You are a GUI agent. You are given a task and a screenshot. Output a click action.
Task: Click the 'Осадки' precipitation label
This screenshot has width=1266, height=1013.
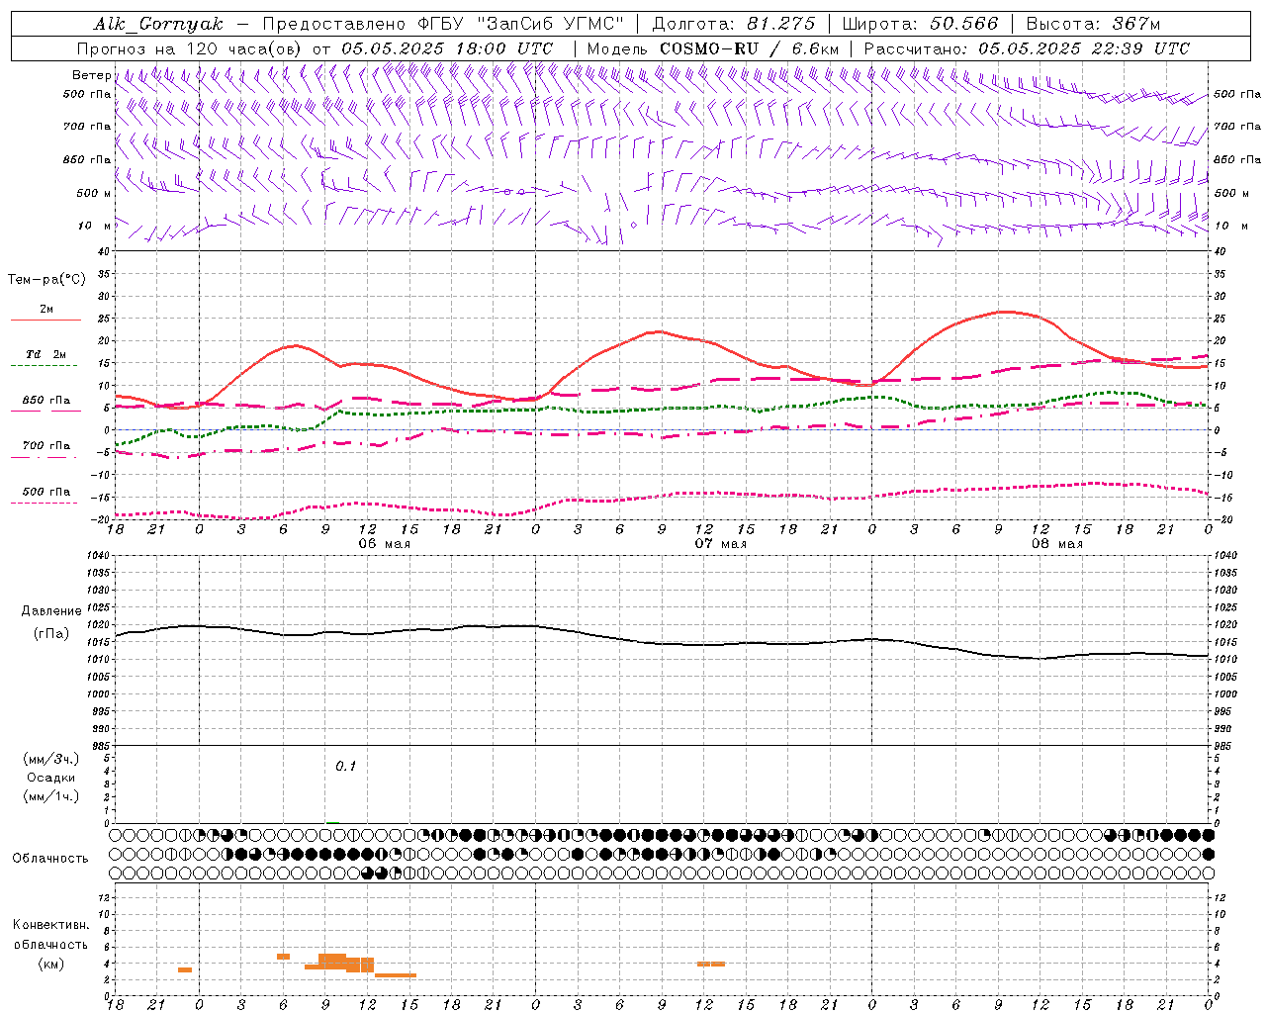coord(50,778)
